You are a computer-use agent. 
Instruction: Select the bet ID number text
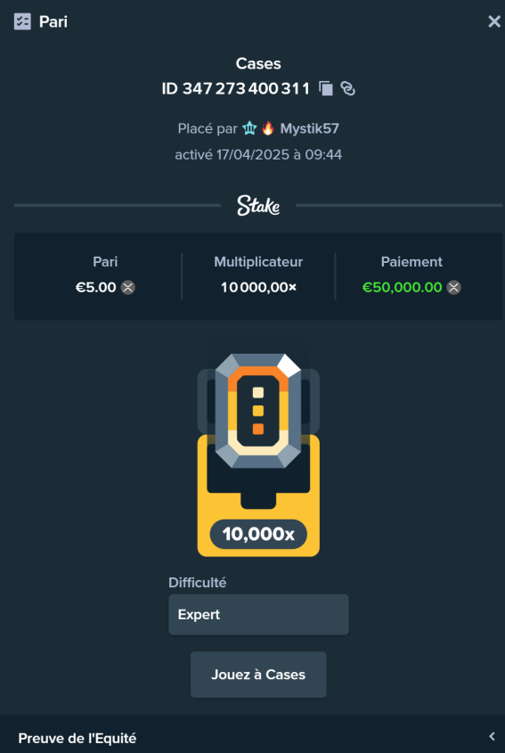246,89
